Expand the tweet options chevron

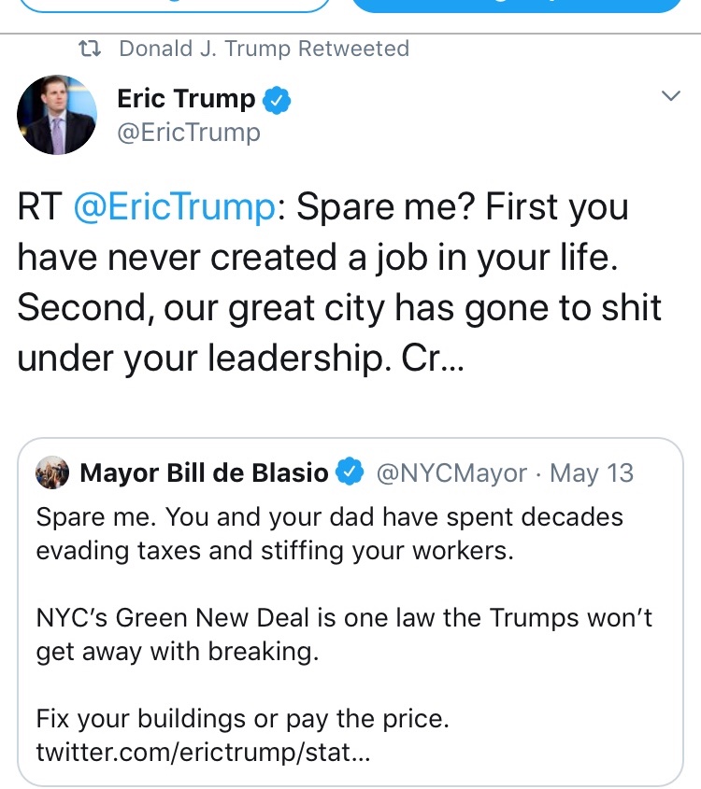(x=669, y=96)
